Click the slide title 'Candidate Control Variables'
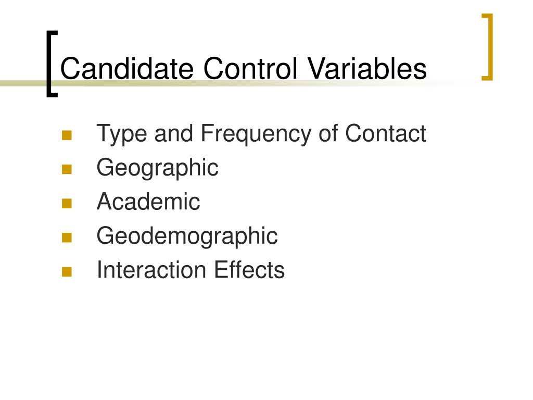Viewport: 533px width, 400px height. 244,68
